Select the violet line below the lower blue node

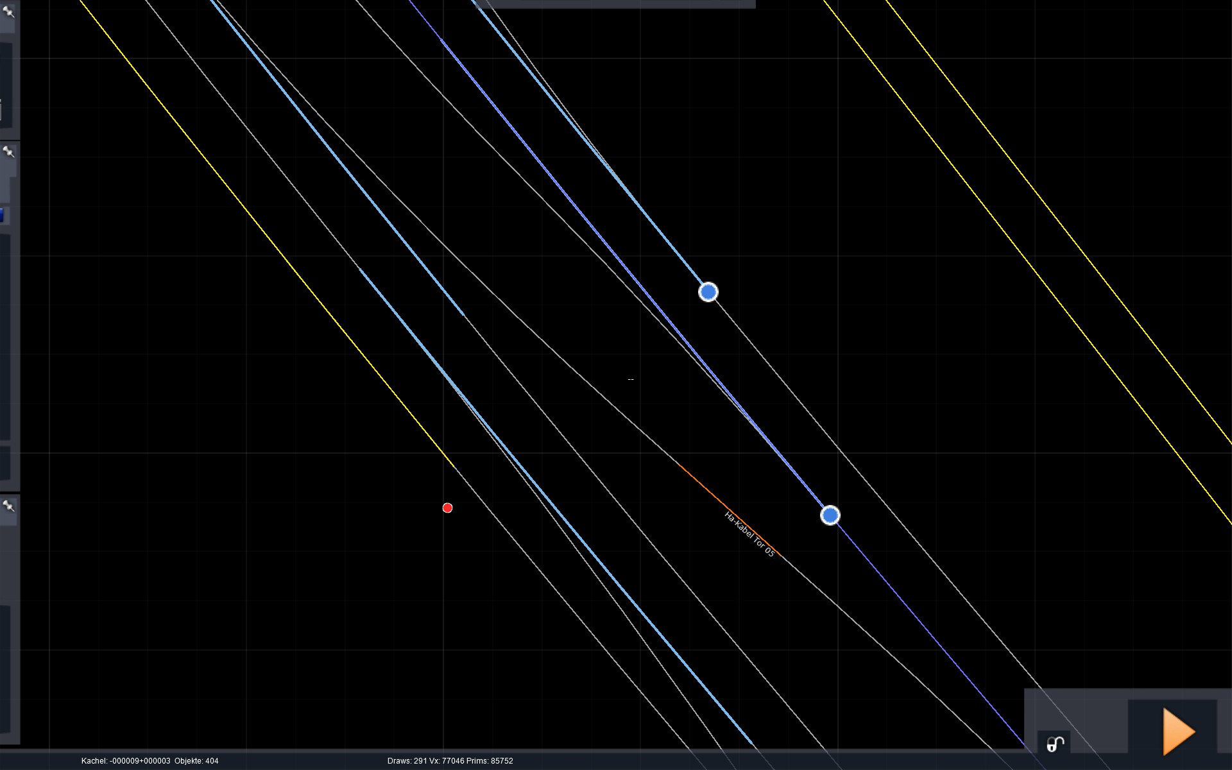[930, 634]
